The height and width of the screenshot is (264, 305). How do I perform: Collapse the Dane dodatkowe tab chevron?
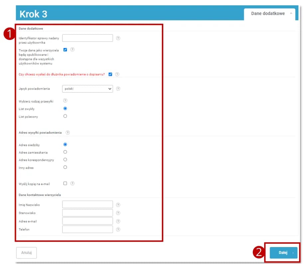[x=291, y=14]
